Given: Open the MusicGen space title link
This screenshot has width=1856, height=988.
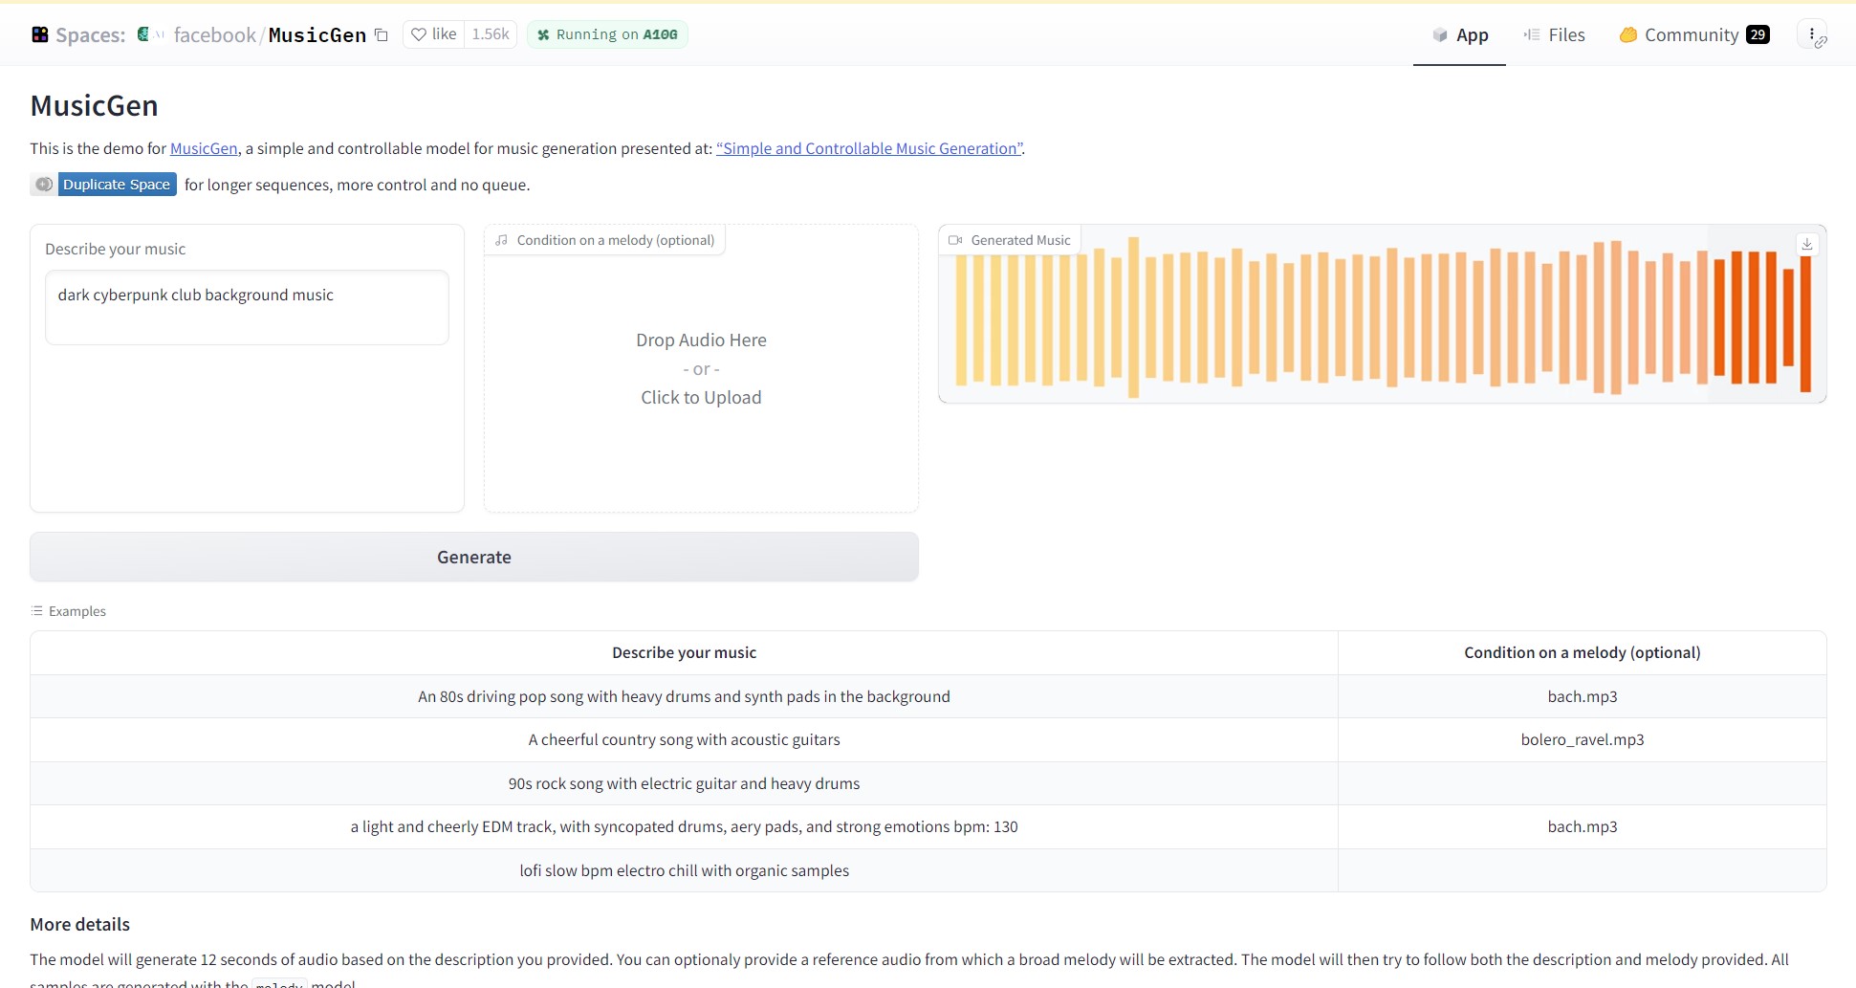Looking at the screenshot, I should [317, 35].
